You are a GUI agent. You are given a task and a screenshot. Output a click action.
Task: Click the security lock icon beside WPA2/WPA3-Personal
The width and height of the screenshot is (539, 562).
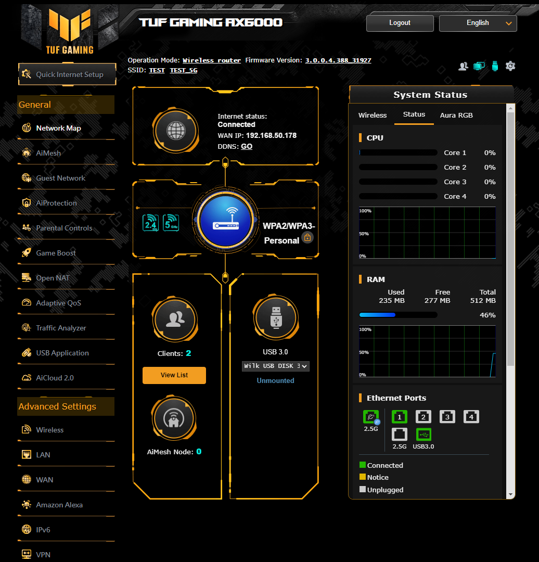point(307,238)
